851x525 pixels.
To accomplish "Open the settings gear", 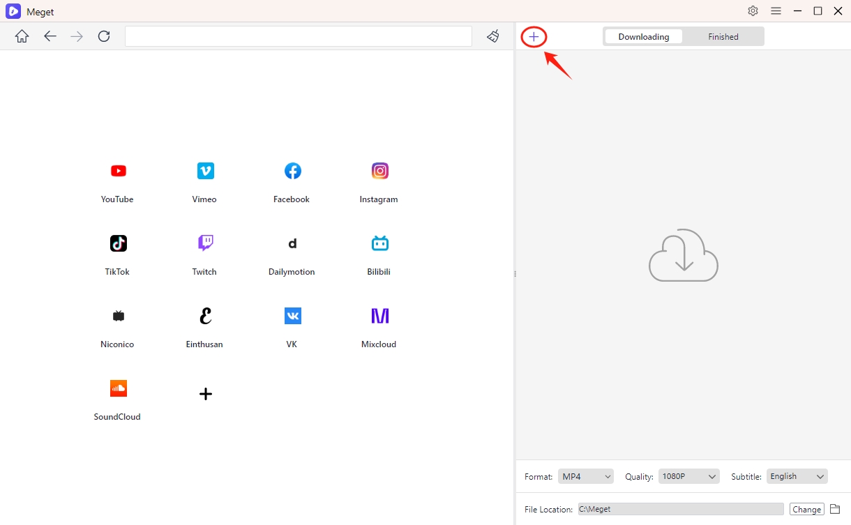I will coord(753,11).
